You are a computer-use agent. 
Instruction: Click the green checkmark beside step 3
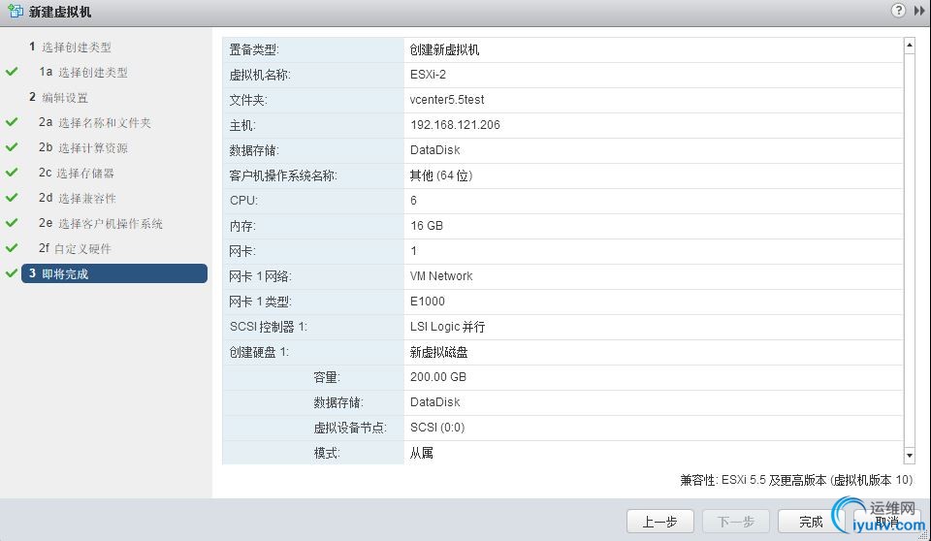12,273
